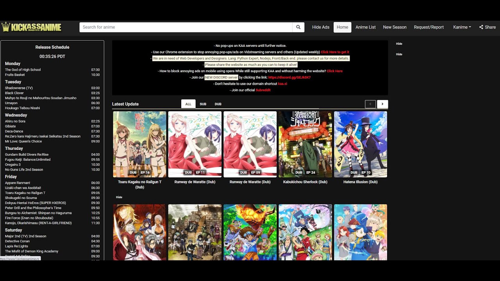
Task: Open Fruits Basket schedule entry
Action: coord(15,75)
